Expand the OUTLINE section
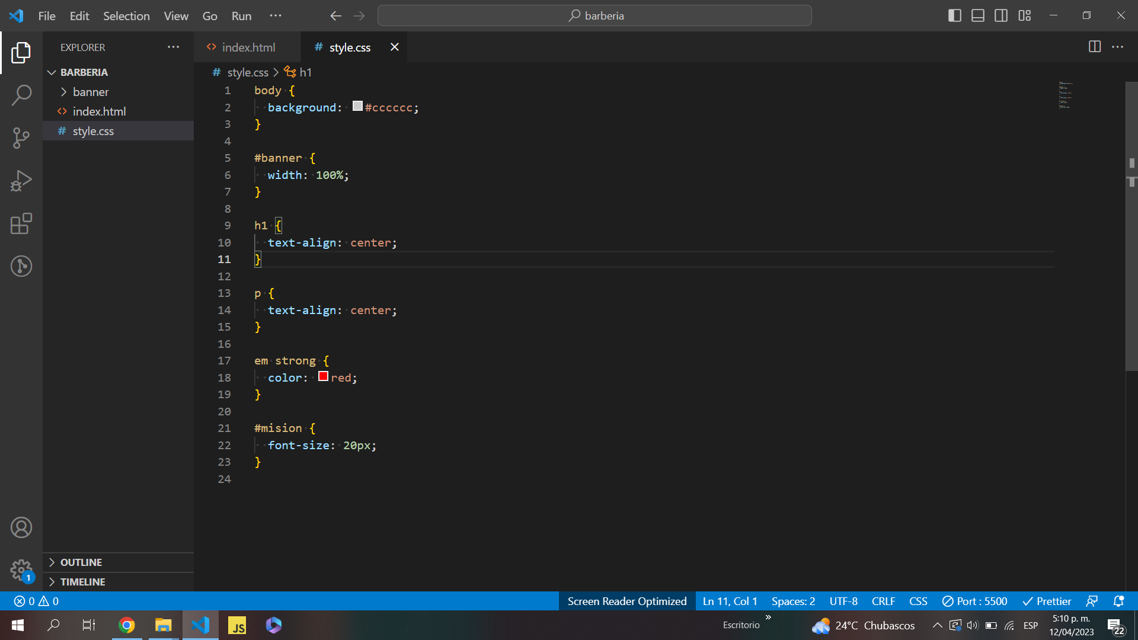This screenshot has width=1138, height=640. (119, 562)
